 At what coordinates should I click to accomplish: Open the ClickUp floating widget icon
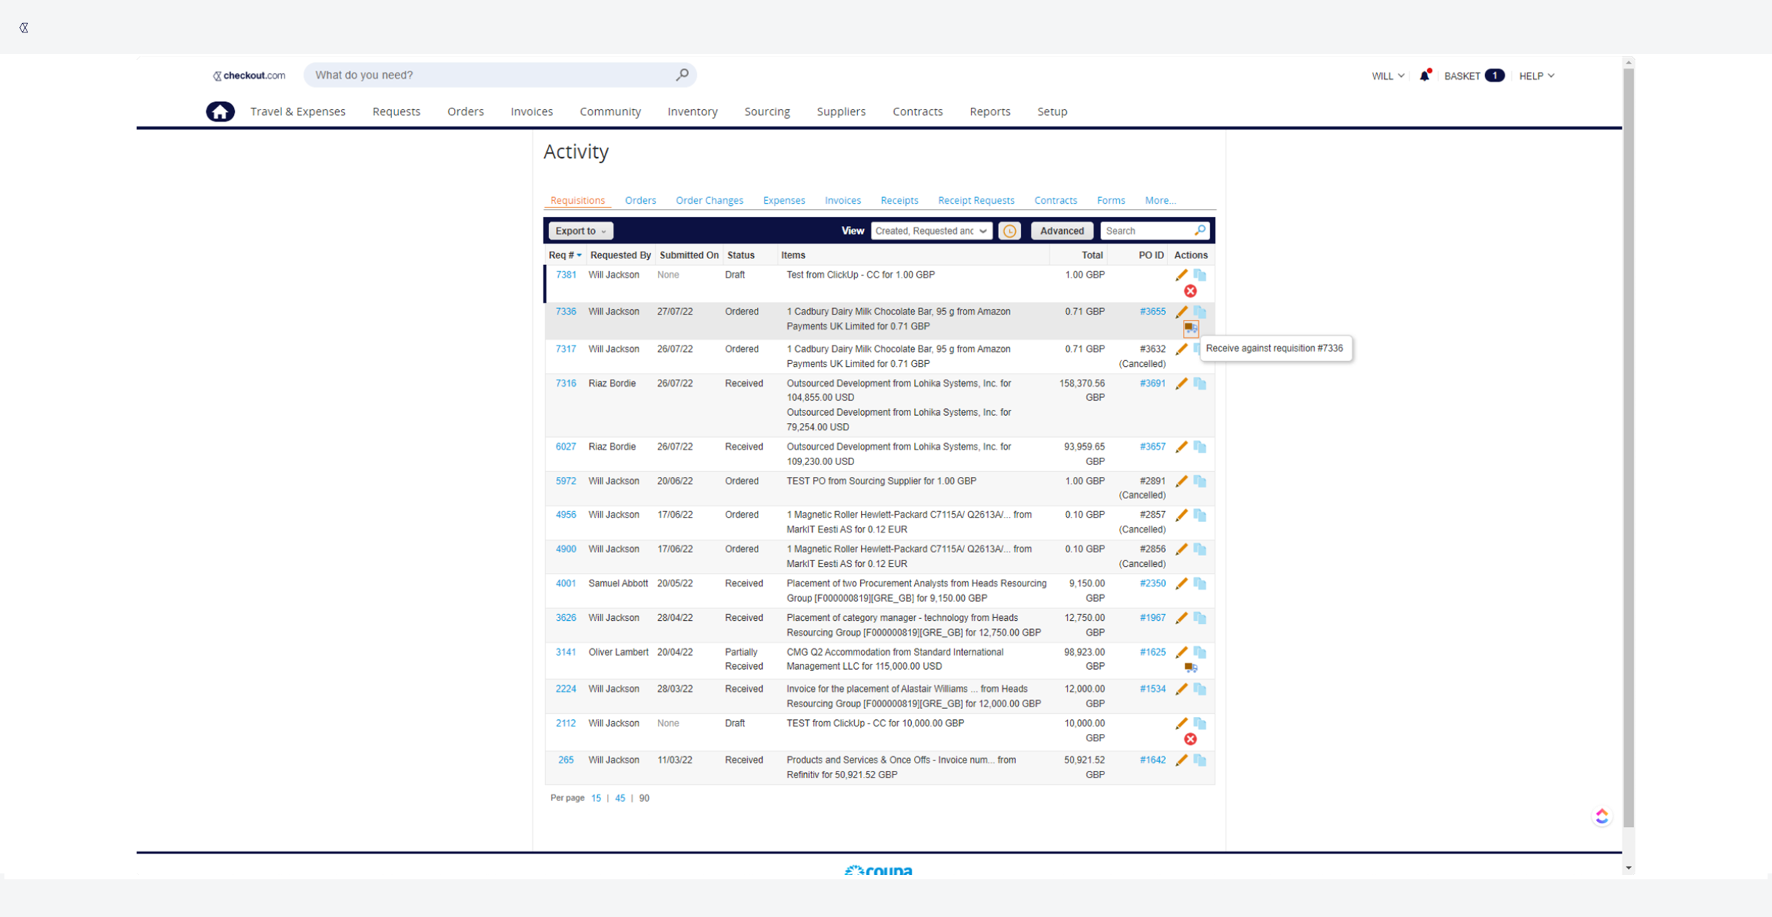pos(1601,816)
